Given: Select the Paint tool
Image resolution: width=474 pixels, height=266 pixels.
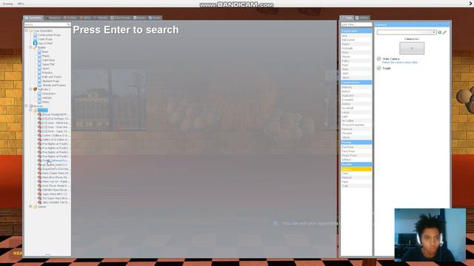Looking at the screenshot, I should click(356, 182).
